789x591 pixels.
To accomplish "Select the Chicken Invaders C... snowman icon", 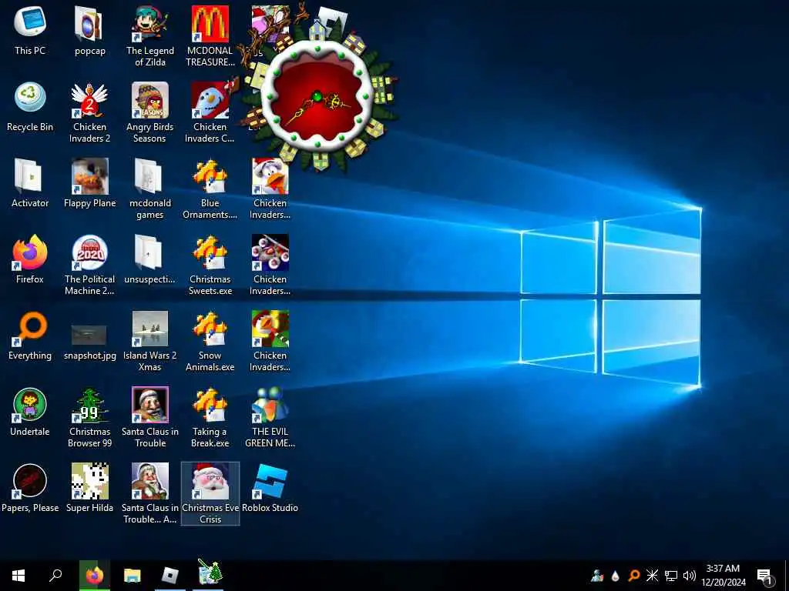I will pos(210,112).
